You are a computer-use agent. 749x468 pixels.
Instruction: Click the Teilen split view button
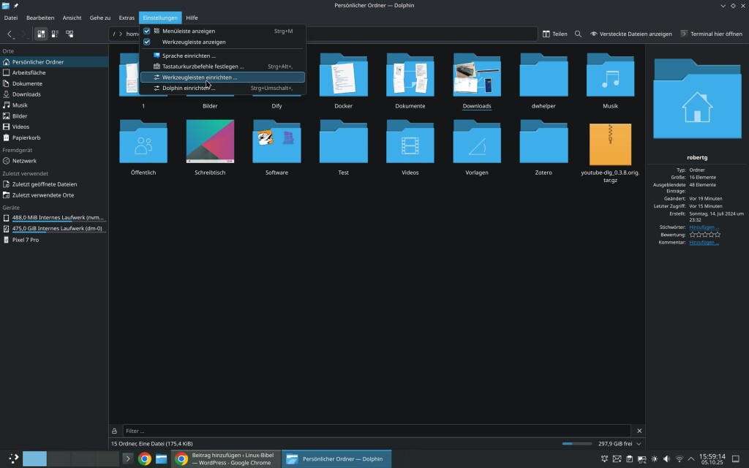click(x=555, y=34)
